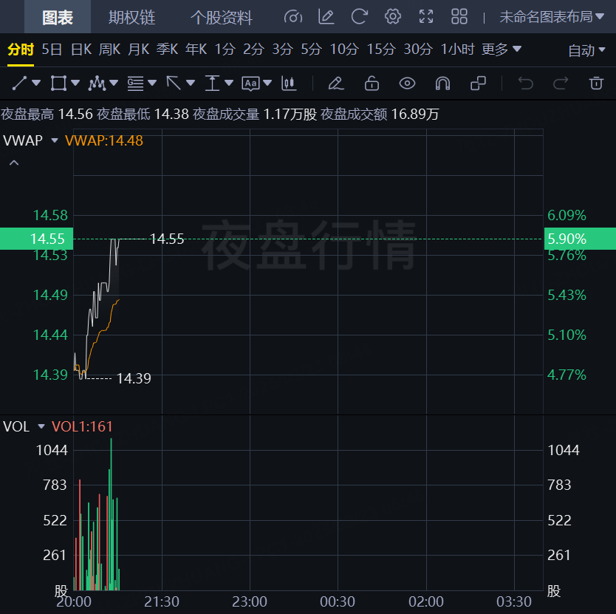
Task: Select the 季K timeframe
Action: (x=167, y=50)
